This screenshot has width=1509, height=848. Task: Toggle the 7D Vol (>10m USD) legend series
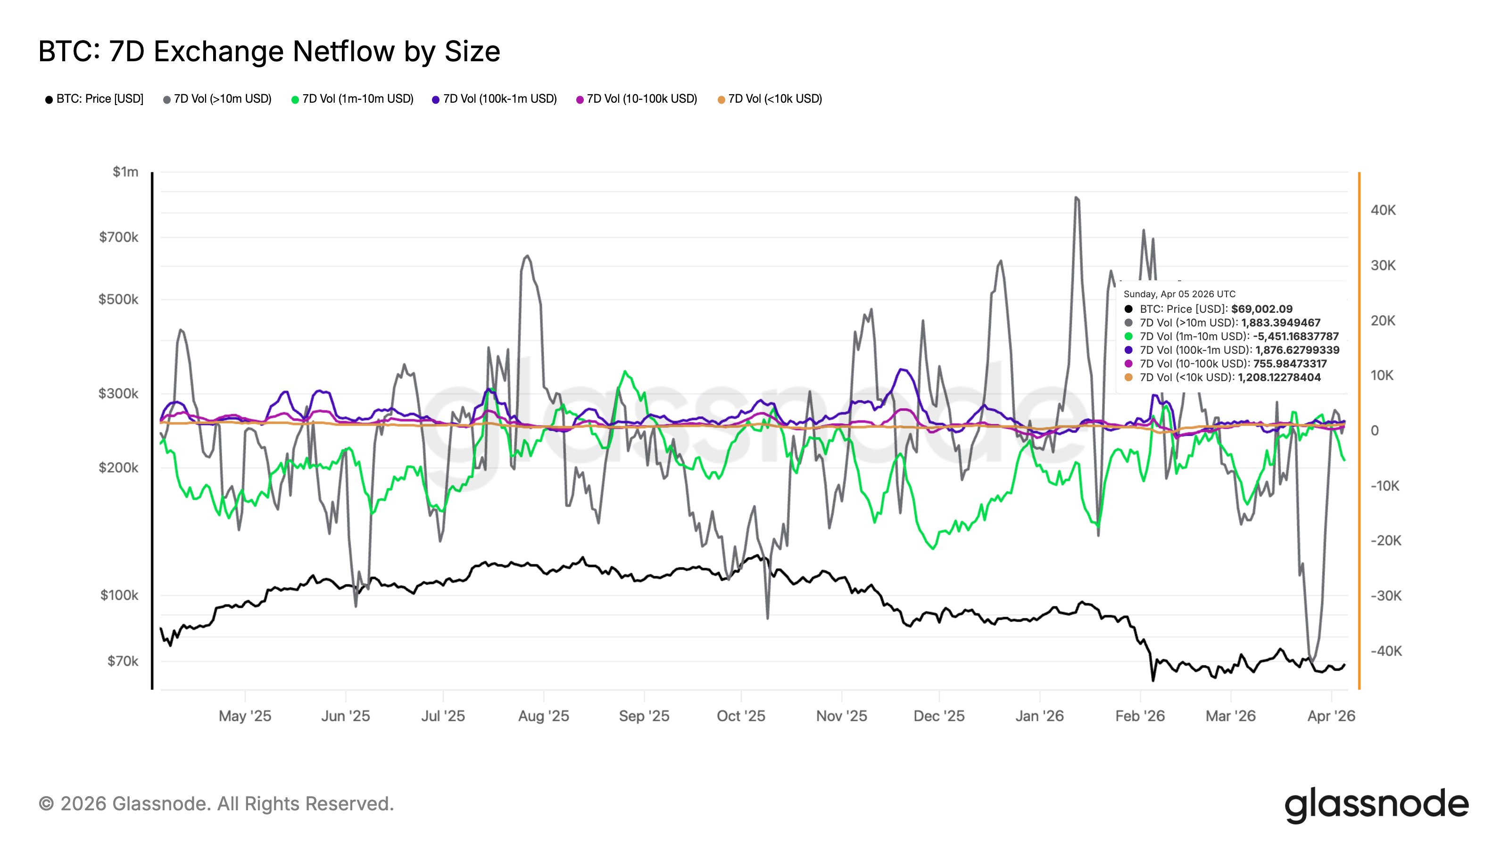[x=222, y=99]
